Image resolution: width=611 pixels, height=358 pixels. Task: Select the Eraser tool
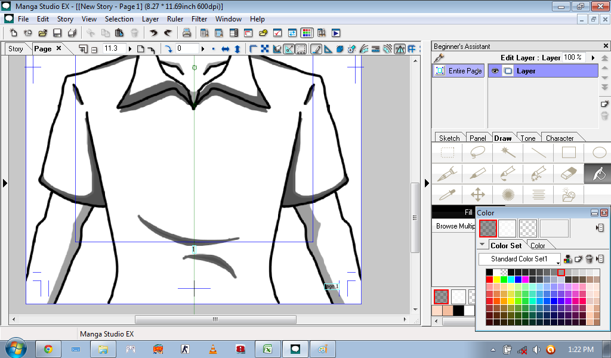[x=570, y=174]
